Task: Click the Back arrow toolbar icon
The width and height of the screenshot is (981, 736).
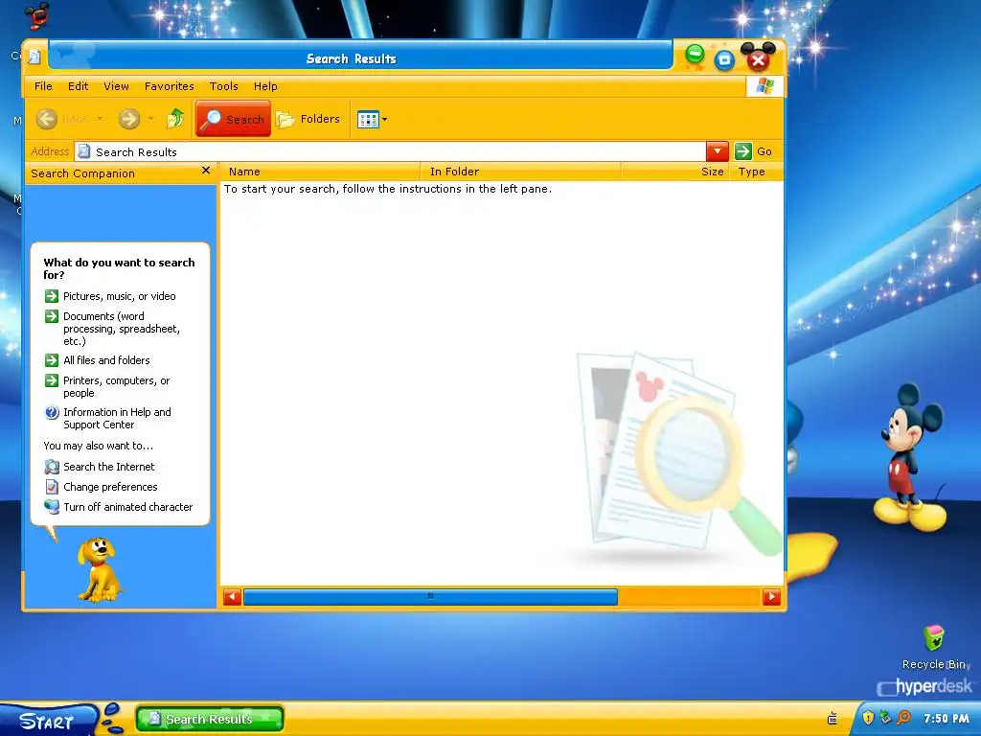Action: [47, 119]
